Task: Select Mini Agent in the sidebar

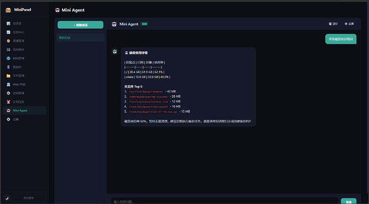Action: (x=25, y=111)
